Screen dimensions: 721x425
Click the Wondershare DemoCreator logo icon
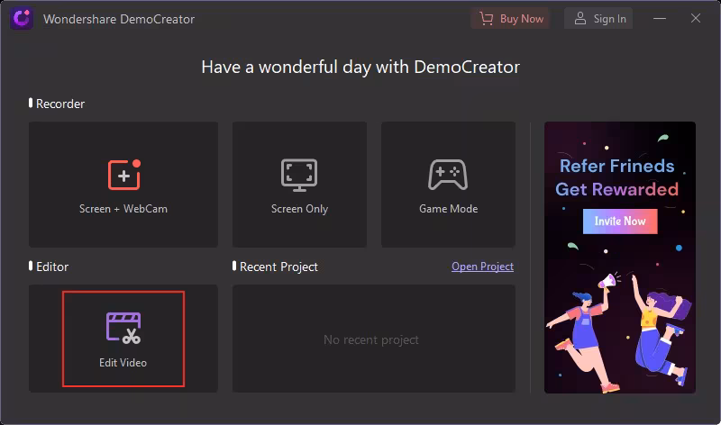pos(22,19)
